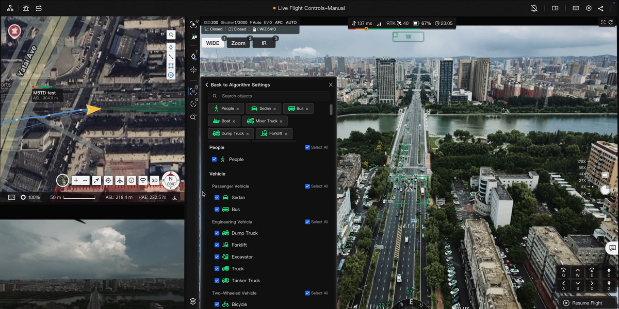Screen dimensions: 619x309
Task: Uncheck the Forklift checkbox
Action: 217,245
